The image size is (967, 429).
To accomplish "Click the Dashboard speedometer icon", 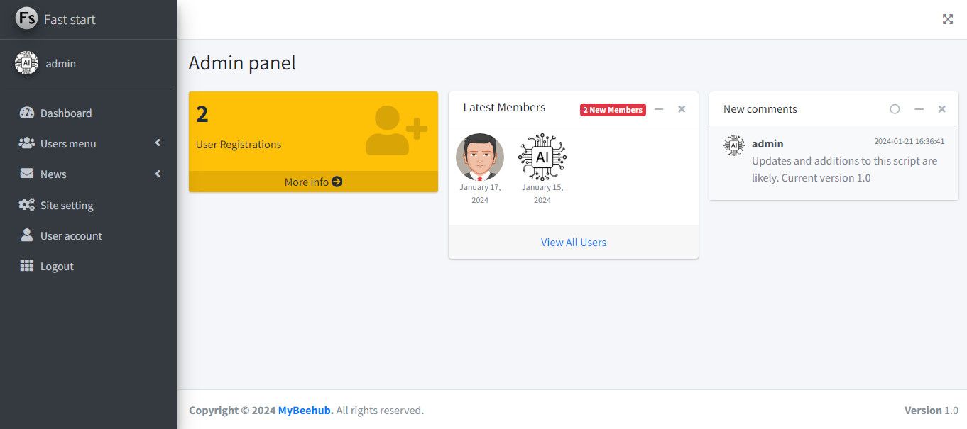I will point(27,113).
